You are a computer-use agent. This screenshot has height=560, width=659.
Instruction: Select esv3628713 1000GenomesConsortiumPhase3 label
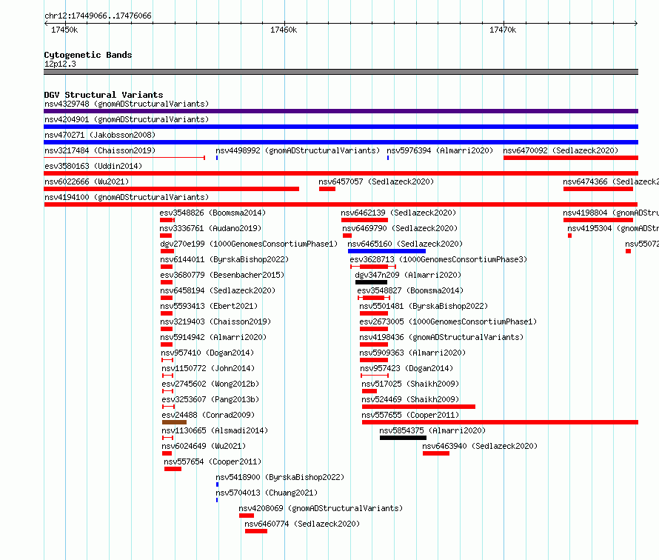tap(438, 259)
